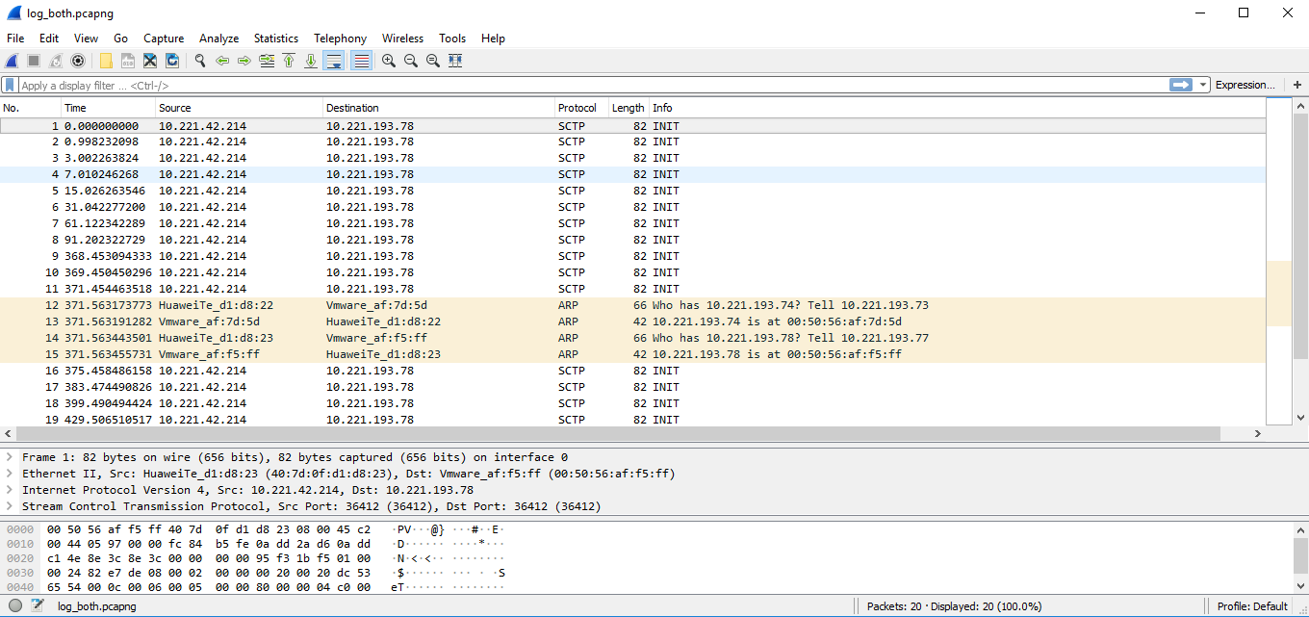
Task: Select packet number 12, the ARP request
Action: [x=385, y=305]
